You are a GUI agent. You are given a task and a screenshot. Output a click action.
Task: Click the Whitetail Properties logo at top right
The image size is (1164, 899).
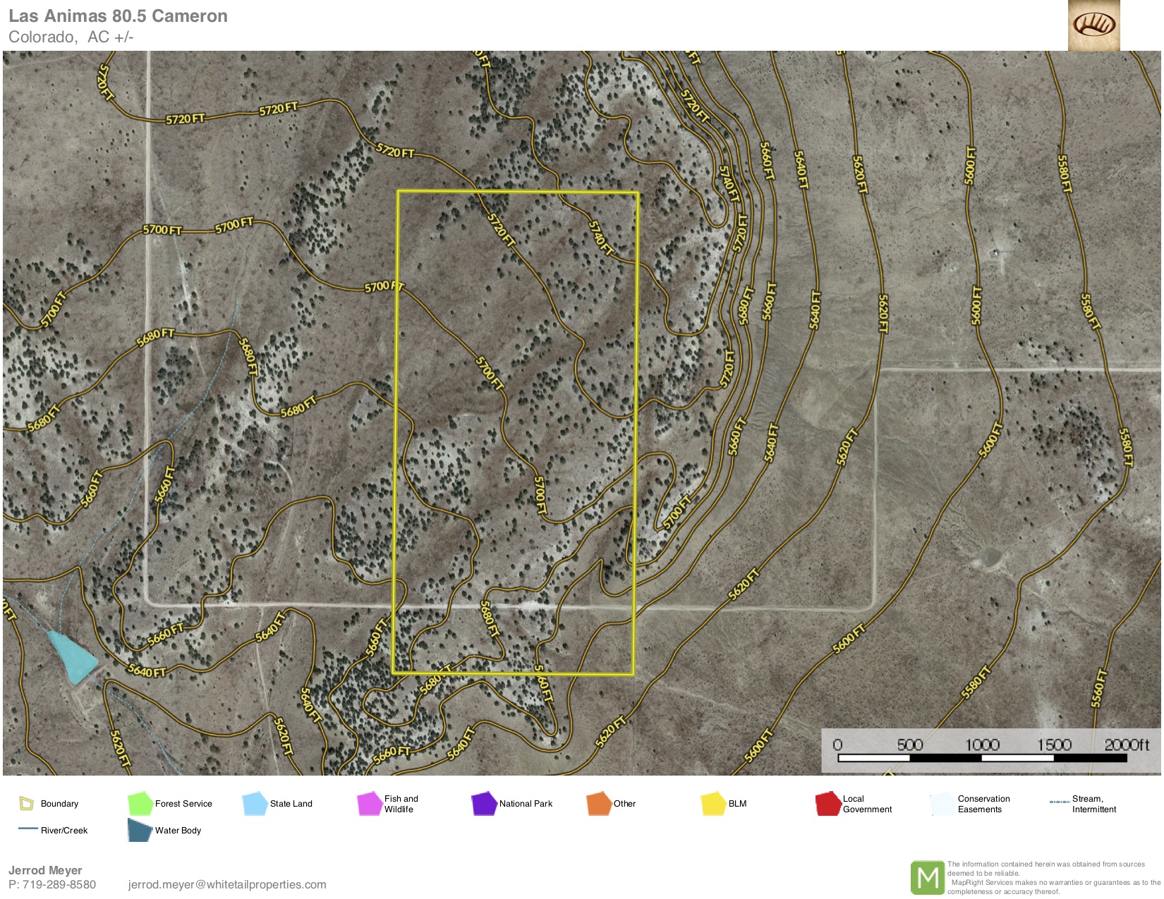(x=1093, y=25)
